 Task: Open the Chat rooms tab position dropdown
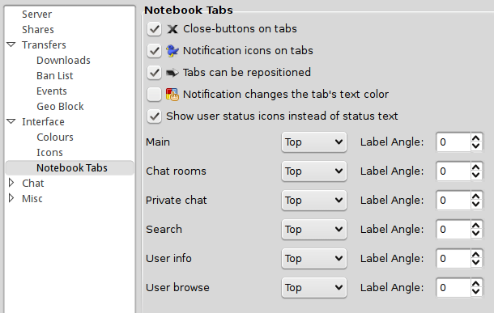[x=314, y=171]
